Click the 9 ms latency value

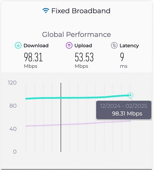(x=122, y=57)
